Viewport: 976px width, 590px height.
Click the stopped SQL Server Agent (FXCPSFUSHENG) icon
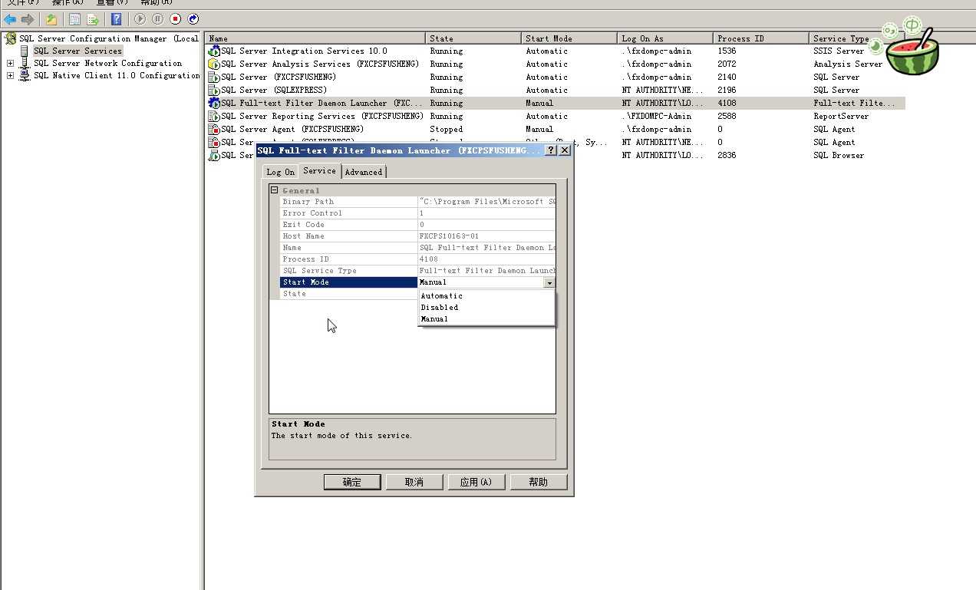[x=214, y=130]
